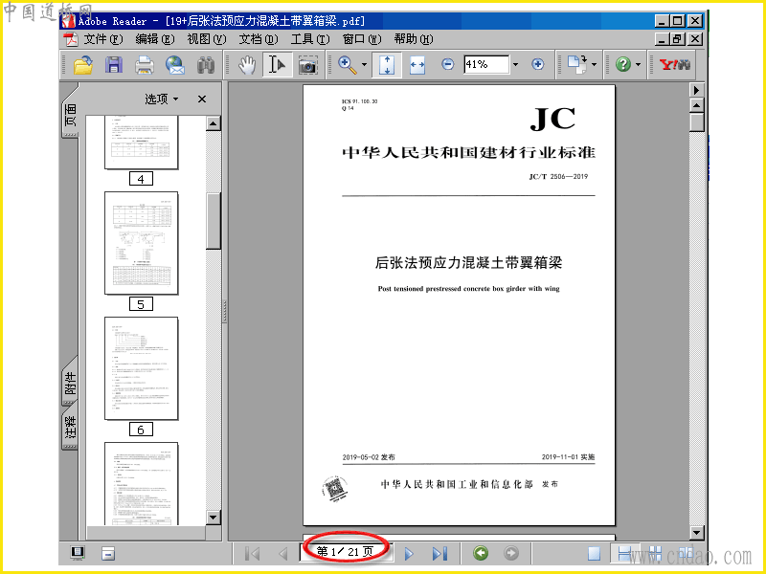
Task: Click the grey Next View arrow
Action: click(511, 553)
